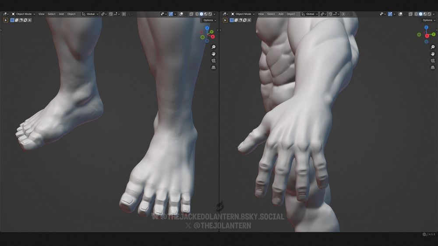Toggle X-ray mode in left viewport
438x246 pixels.
click(x=191, y=14)
